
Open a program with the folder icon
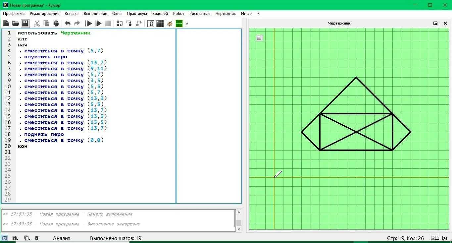[16, 24]
